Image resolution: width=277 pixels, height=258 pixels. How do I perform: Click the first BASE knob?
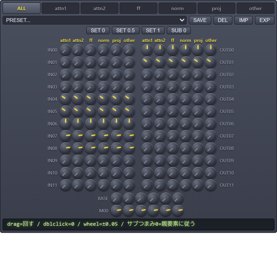click(x=116, y=198)
